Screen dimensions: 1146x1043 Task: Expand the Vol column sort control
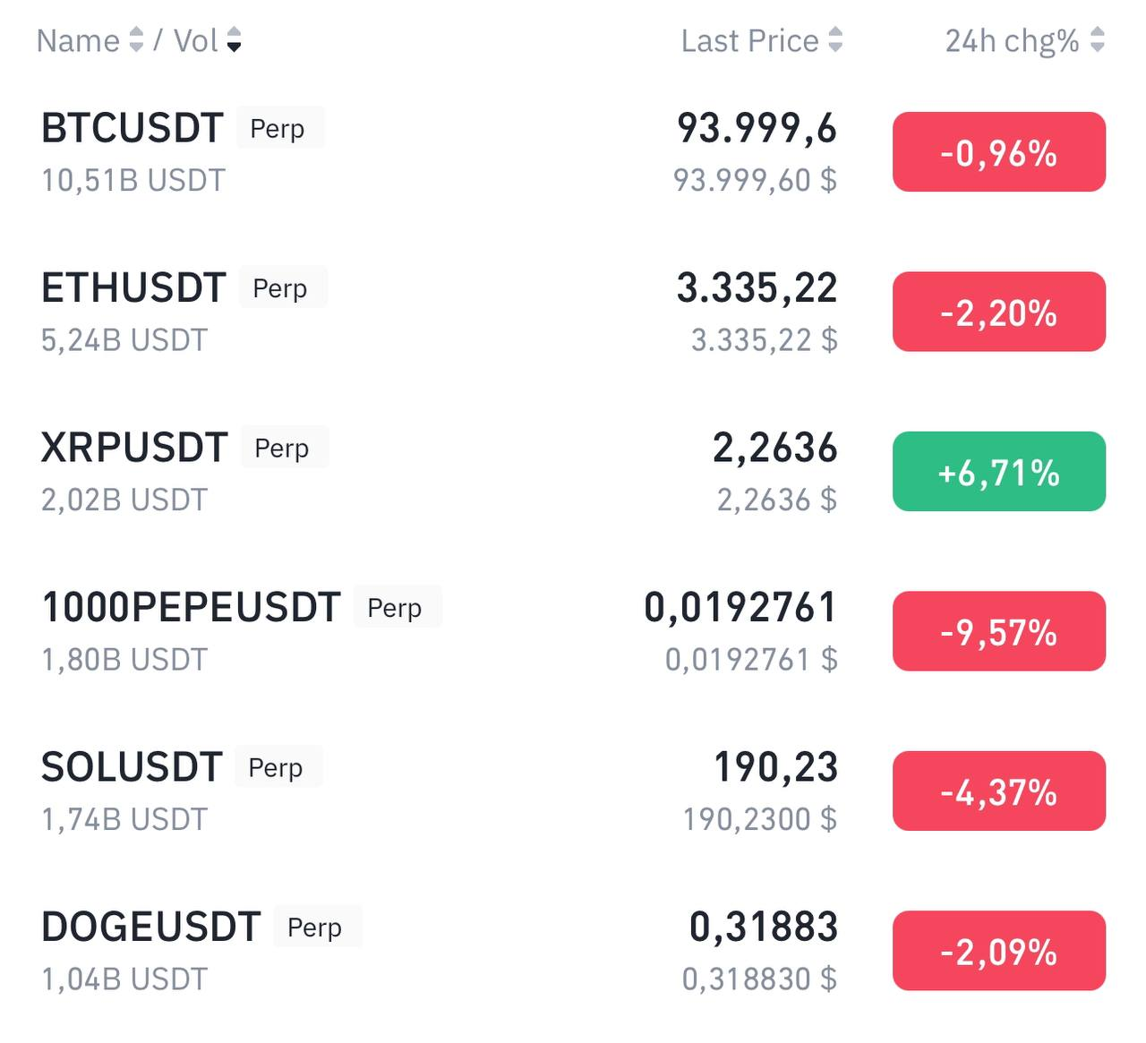tap(235, 40)
